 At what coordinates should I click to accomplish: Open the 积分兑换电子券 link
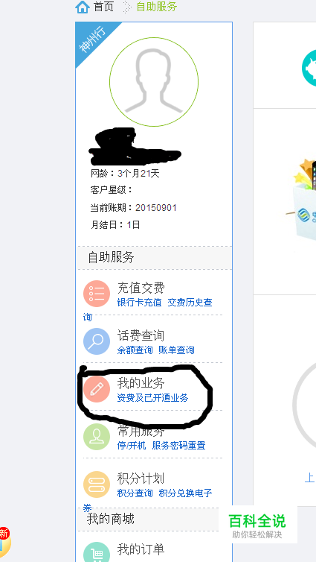coord(148,500)
